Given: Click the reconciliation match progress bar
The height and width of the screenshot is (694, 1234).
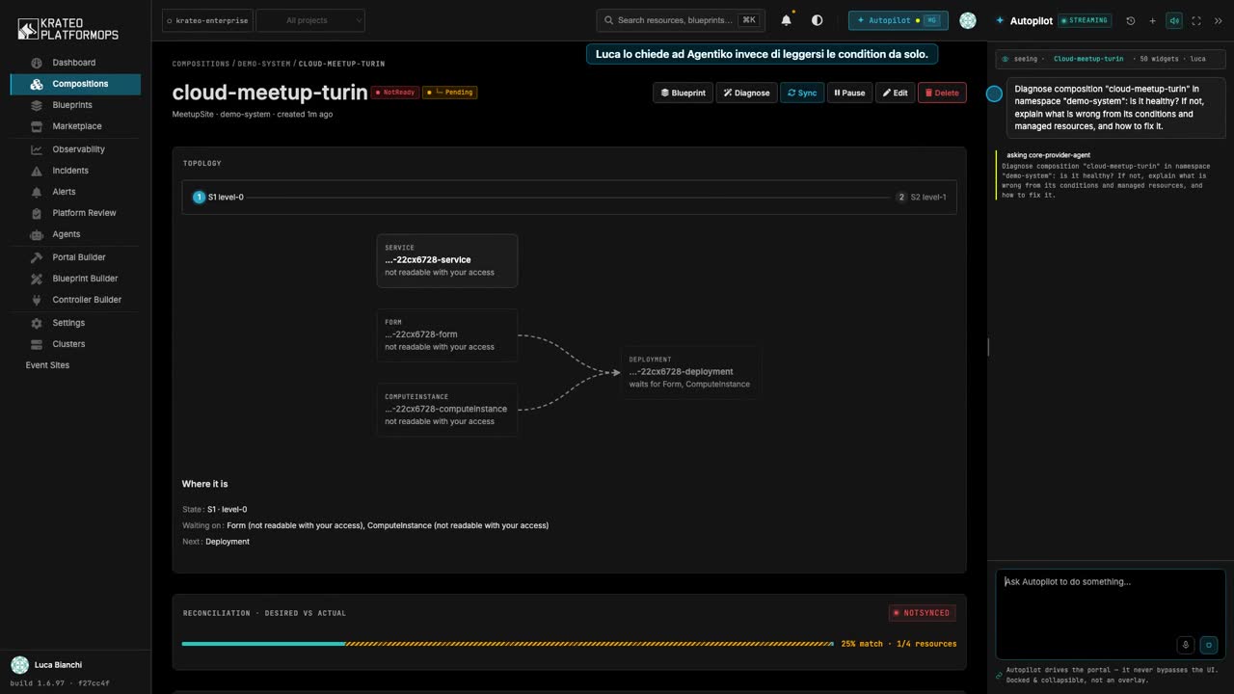Looking at the screenshot, I should click(x=507, y=643).
